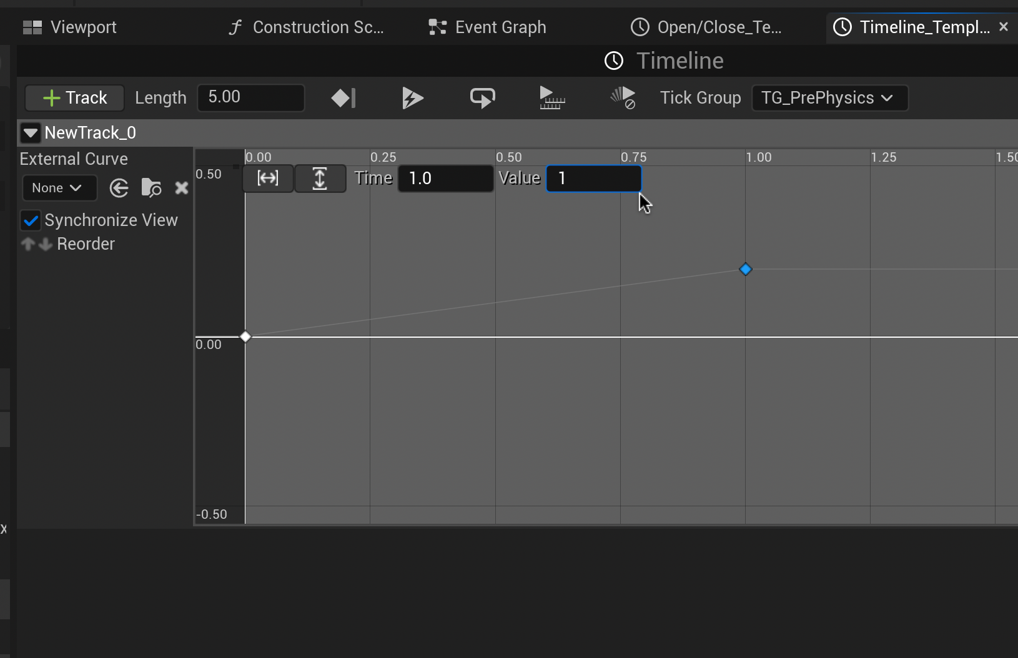Click the Use Last Keyframe icon
This screenshot has height=658, width=1018.
[x=343, y=98]
